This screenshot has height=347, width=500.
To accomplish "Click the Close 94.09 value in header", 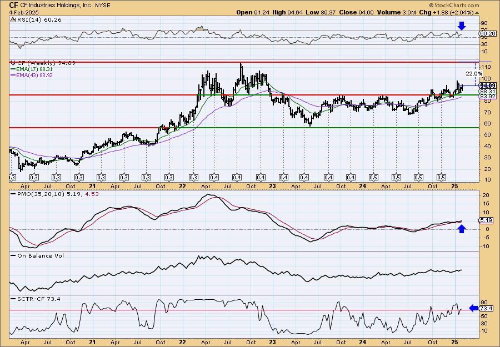I will point(357,12).
